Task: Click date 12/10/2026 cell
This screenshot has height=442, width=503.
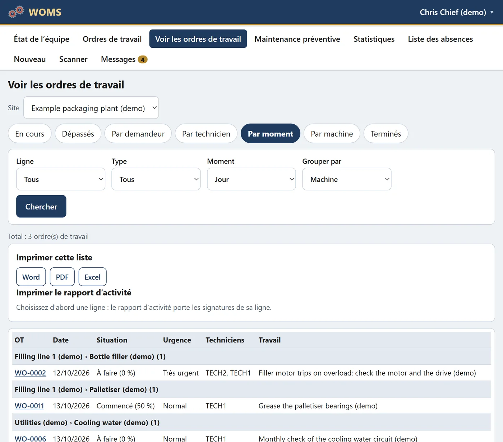Action: (x=71, y=373)
